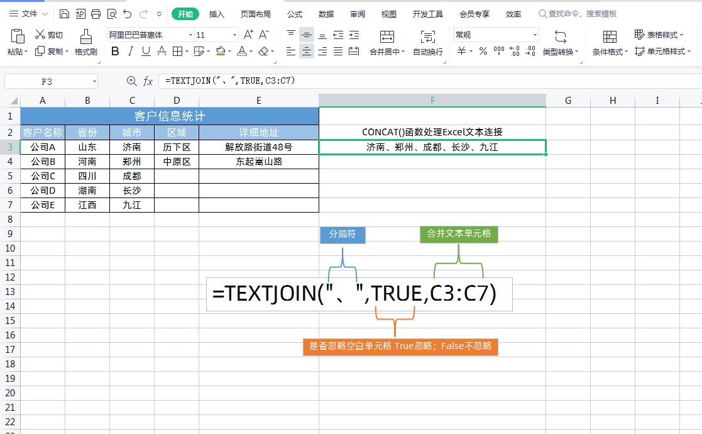Screen dimensions: 702x434
Task: Click the Save icon in quick access toolbar
Action: pyautogui.click(x=65, y=14)
